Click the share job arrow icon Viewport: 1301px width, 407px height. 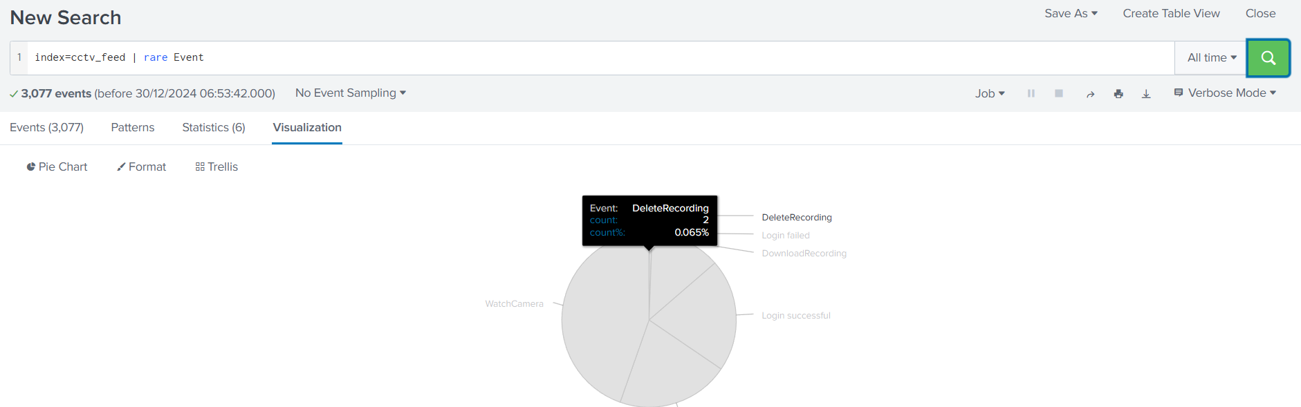click(x=1090, y=94)
